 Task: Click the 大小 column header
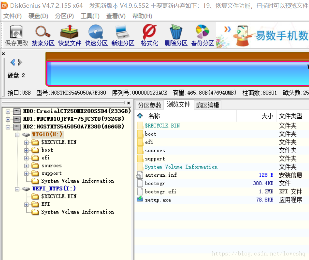coord(267,116)
